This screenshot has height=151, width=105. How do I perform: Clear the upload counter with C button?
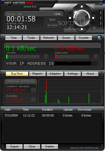[46, 56]
